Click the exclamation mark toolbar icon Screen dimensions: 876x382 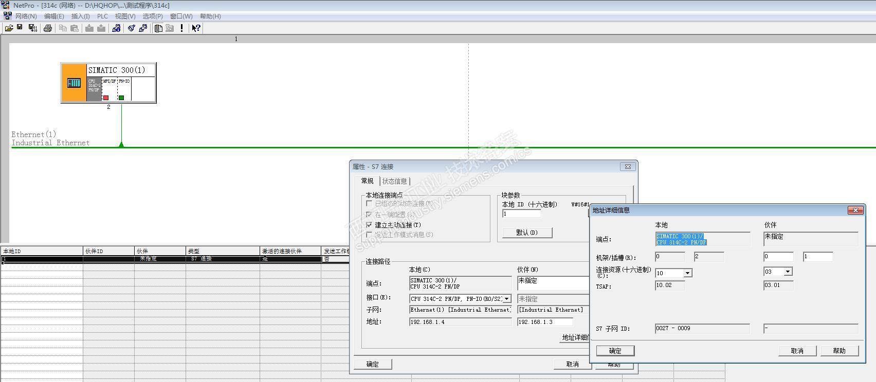point(181,28)
